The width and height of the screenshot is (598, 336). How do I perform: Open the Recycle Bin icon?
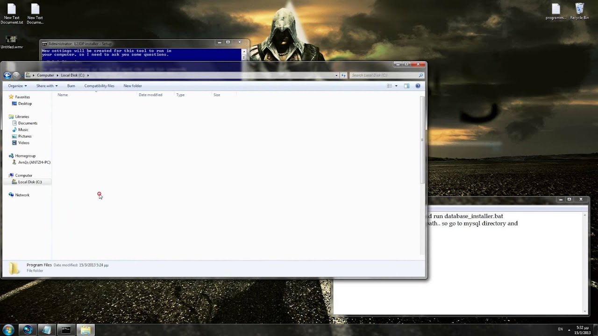(579, 12)
